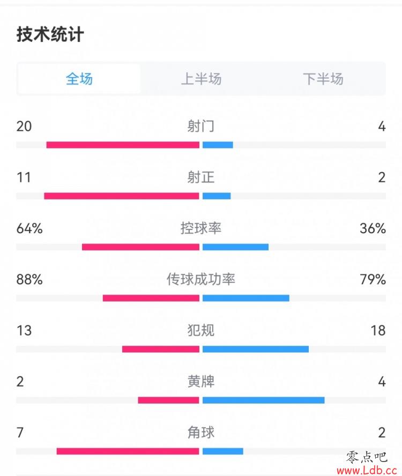Click the 犯规 stat label
Screen dimensions: 402x476
click(x=200, y=330)
